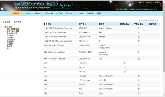Click the HAS-0023 model cell
This screenshot has height=97, width=165.
point(83,67)
